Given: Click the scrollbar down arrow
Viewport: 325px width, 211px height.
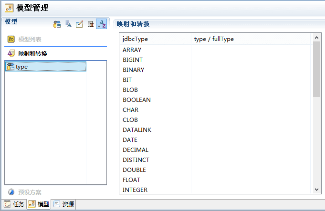Looking at the screenshot, I should click(x=317, y=190).
